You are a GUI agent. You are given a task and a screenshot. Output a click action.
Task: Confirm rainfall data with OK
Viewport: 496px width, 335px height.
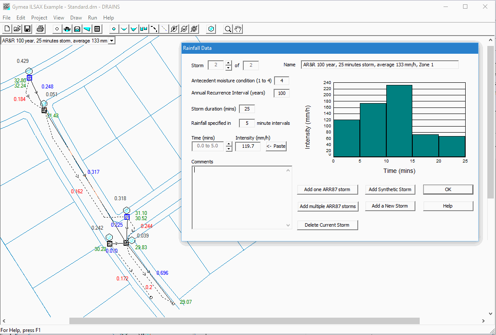tap(448, 189)
